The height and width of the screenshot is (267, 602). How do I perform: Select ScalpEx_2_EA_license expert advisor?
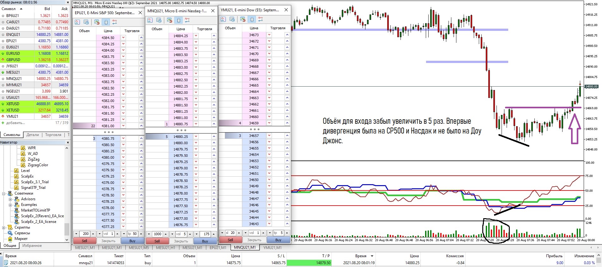click(x=39, y=222)
